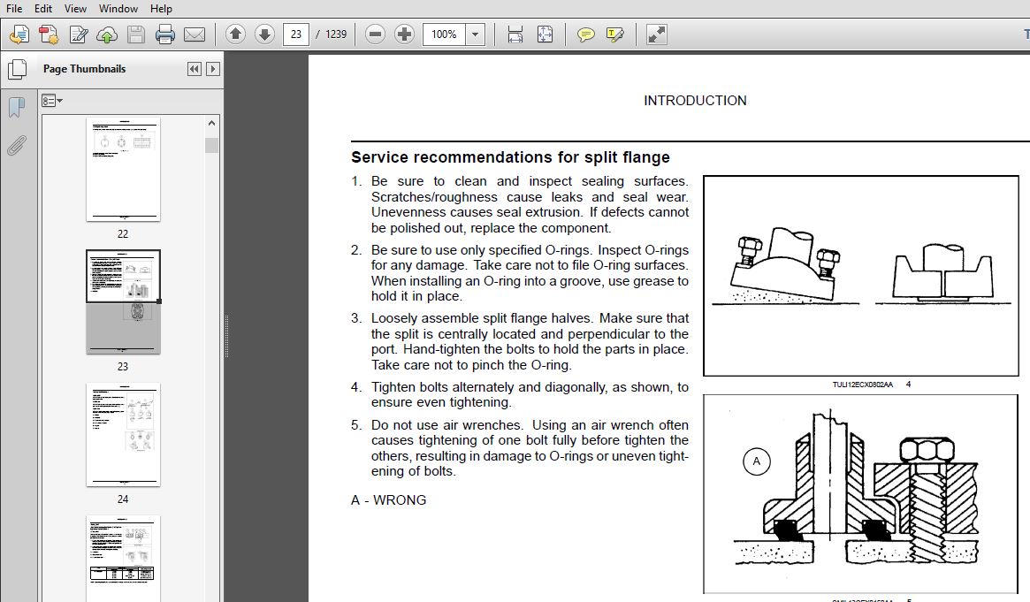Zoom in with the plus button

click(404, 34)
